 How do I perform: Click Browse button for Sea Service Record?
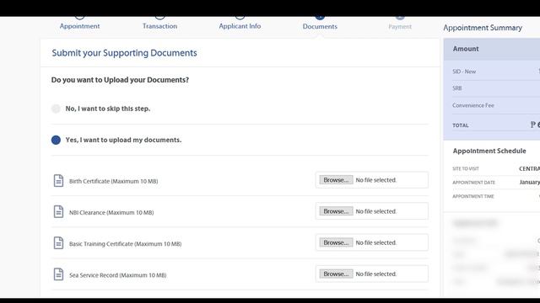click(336, 274)
